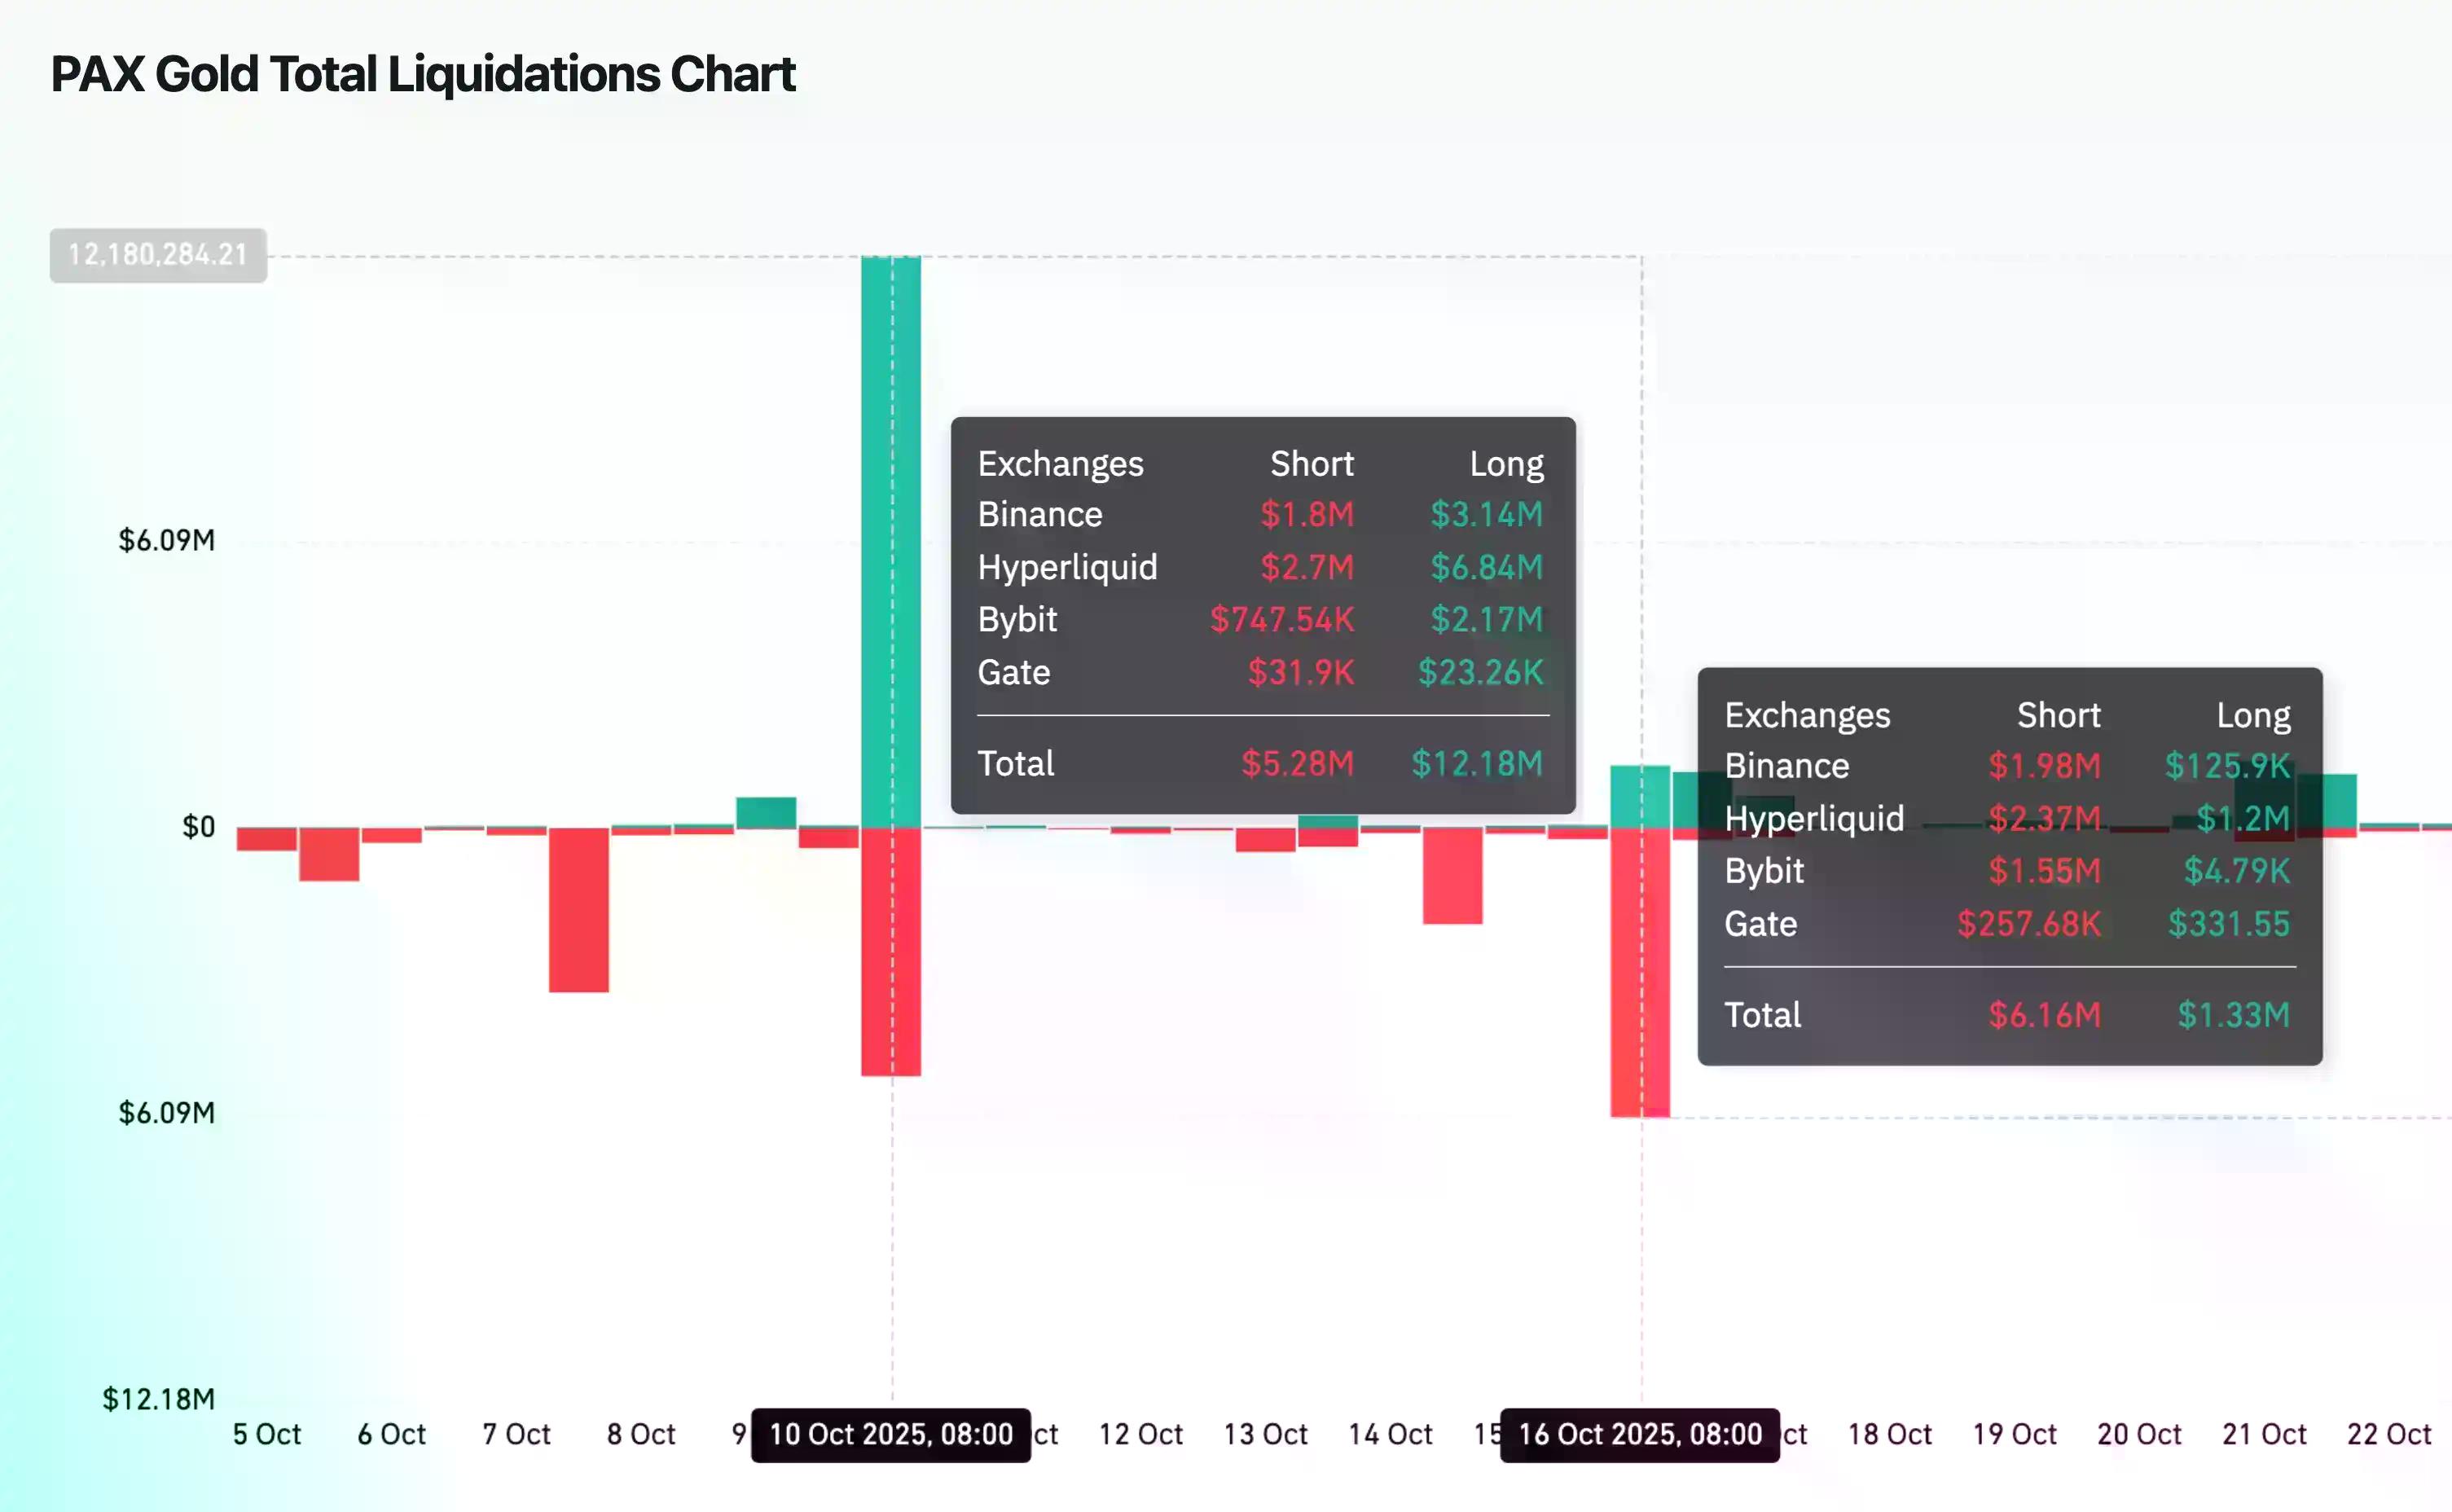
Task: Click the "16 Oct 2025, 08:00" date label
Action: (1639, 1434)
